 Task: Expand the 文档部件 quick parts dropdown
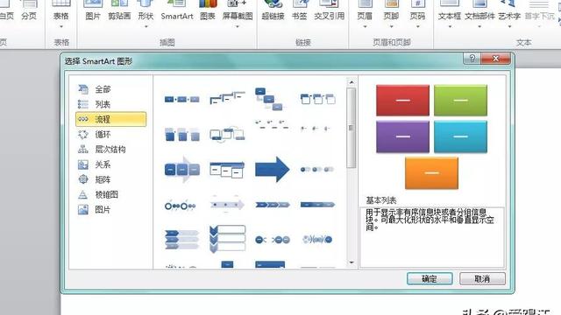479,26
